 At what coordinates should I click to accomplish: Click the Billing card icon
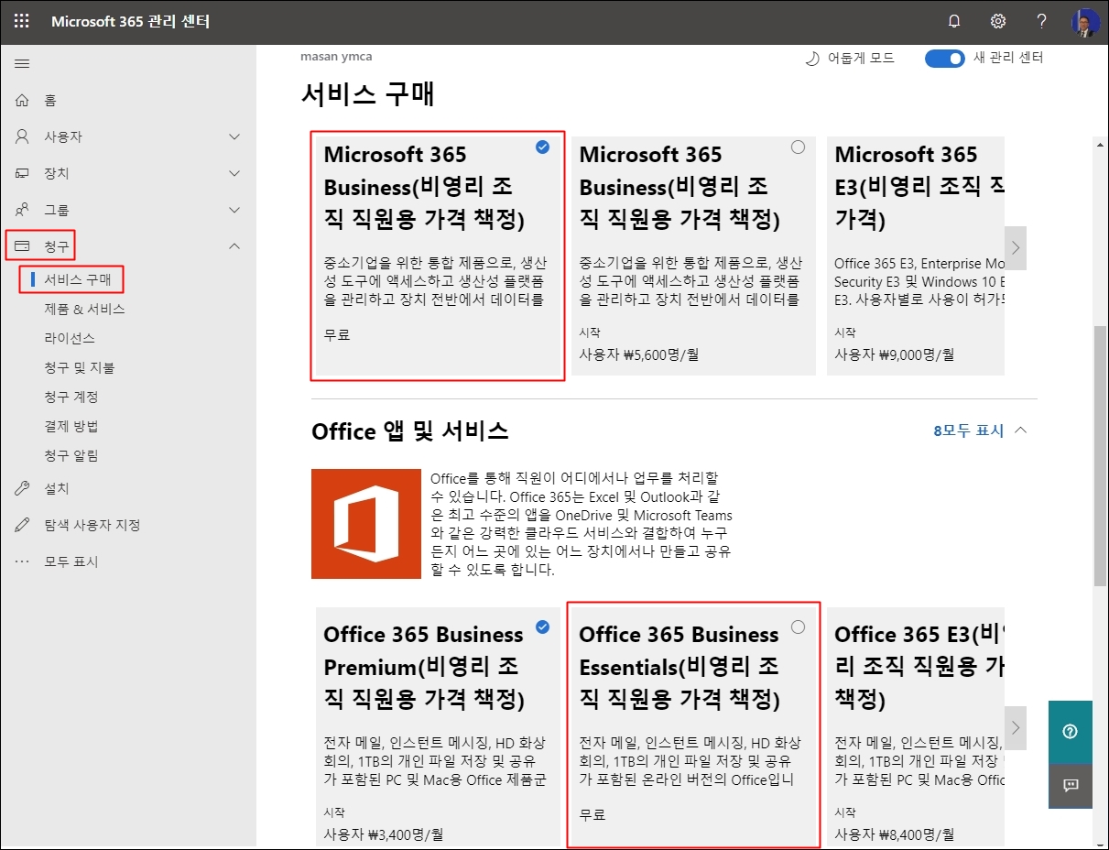point(22,245)
